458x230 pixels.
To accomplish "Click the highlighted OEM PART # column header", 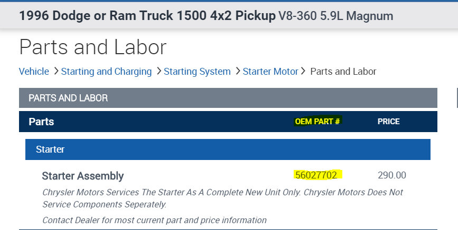I will (317, 122).
